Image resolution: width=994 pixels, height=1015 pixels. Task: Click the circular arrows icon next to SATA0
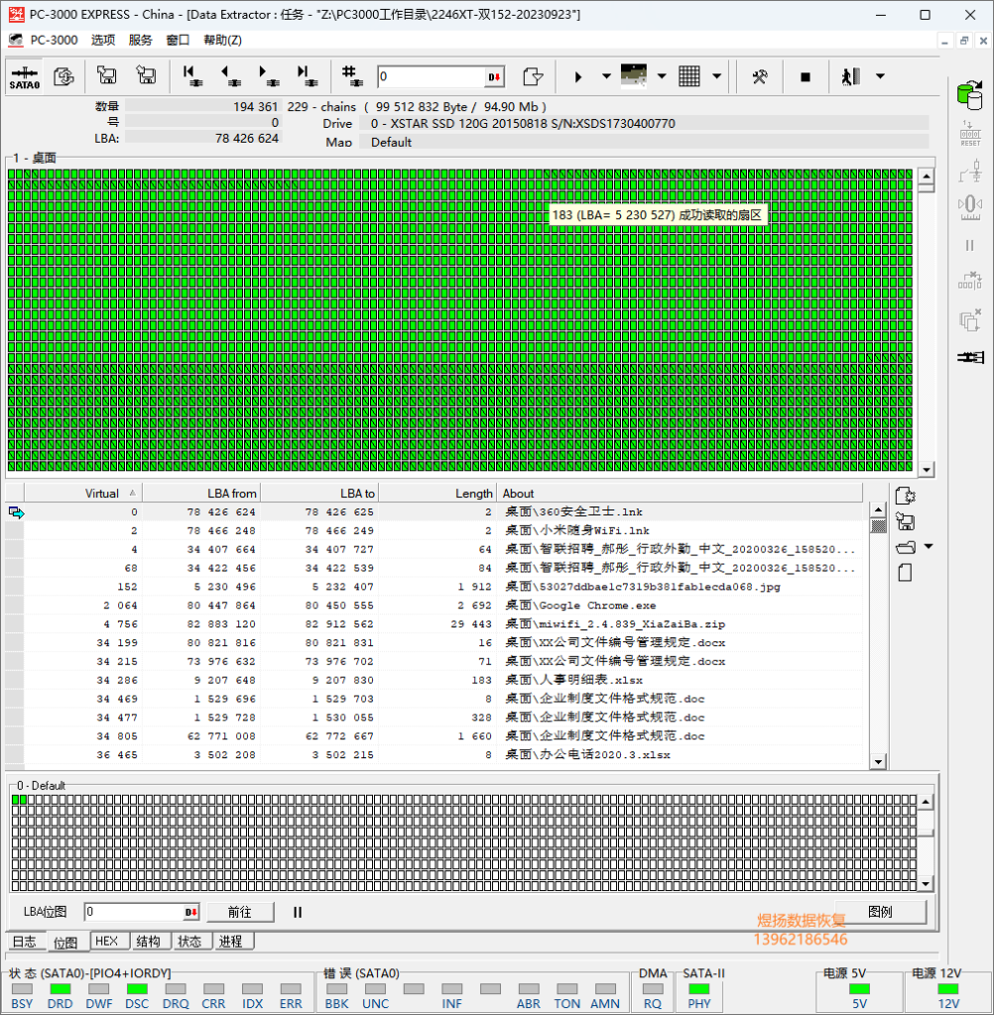(63, 77)
